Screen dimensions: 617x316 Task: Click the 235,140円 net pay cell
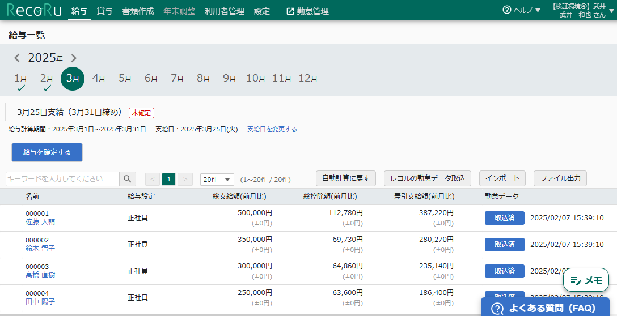pyautogui.click(x=437, y=266)
